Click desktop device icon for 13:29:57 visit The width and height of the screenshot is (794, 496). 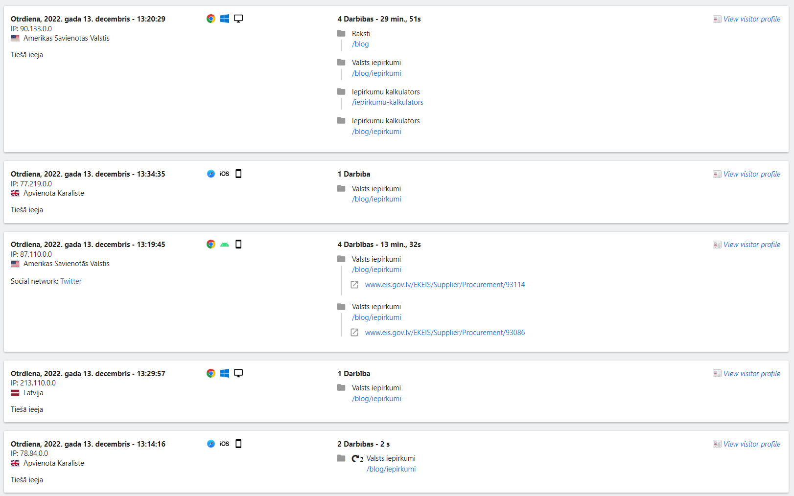coord(238,373)
